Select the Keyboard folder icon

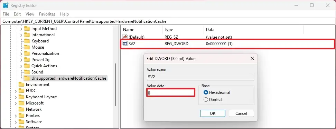27,41
